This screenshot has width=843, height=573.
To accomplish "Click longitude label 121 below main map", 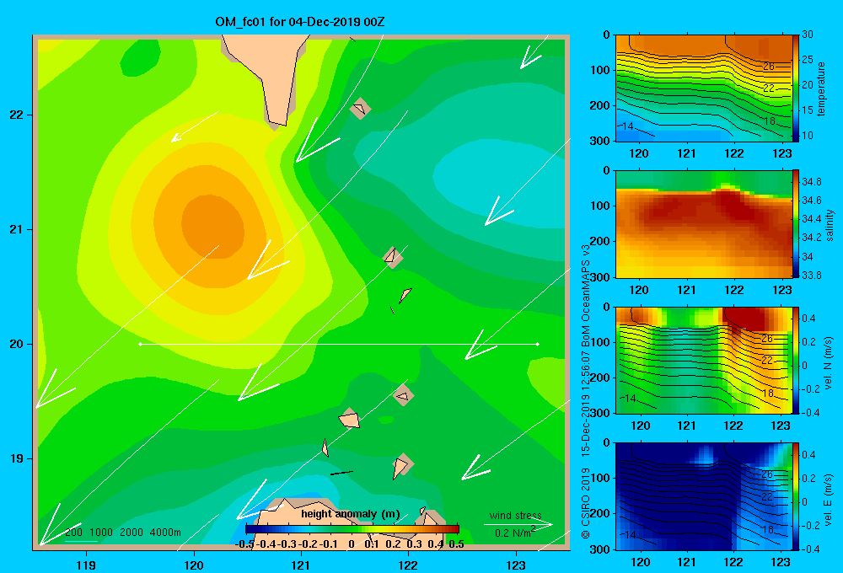I will pyautogui.click(x=301, y=565).
